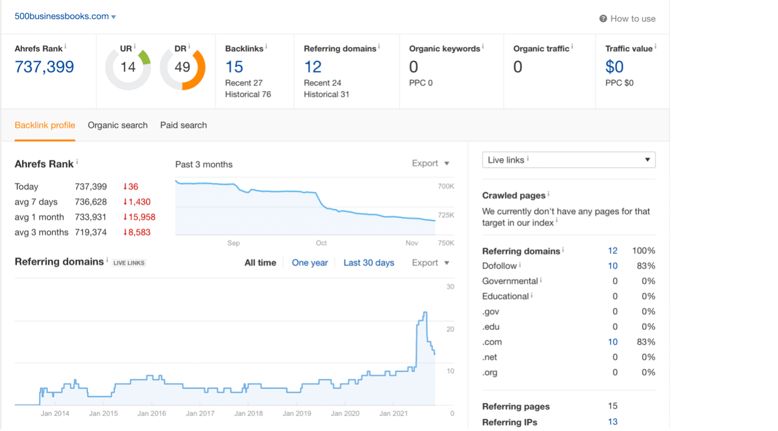This screenshot has height=431, width=778.
Task: Click info icon beside sidebar Referring domains
Action: pos(563,250)
